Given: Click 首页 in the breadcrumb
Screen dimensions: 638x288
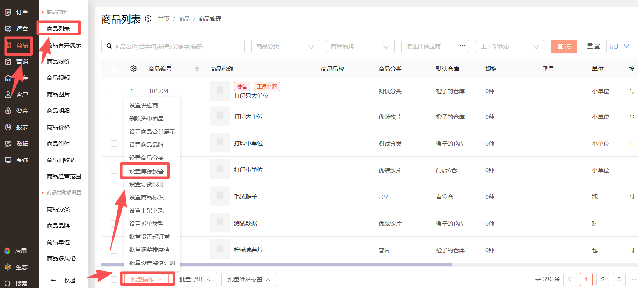Looking at the screenshot, I should click(x=164, y=19).
